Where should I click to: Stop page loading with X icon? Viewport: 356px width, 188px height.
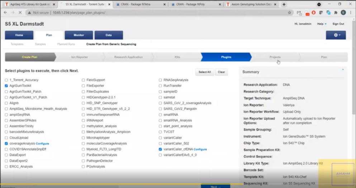pos(20,13)
